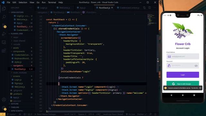Open the Run menu
This screenshot has width=206, height=116.
point(44,2)
